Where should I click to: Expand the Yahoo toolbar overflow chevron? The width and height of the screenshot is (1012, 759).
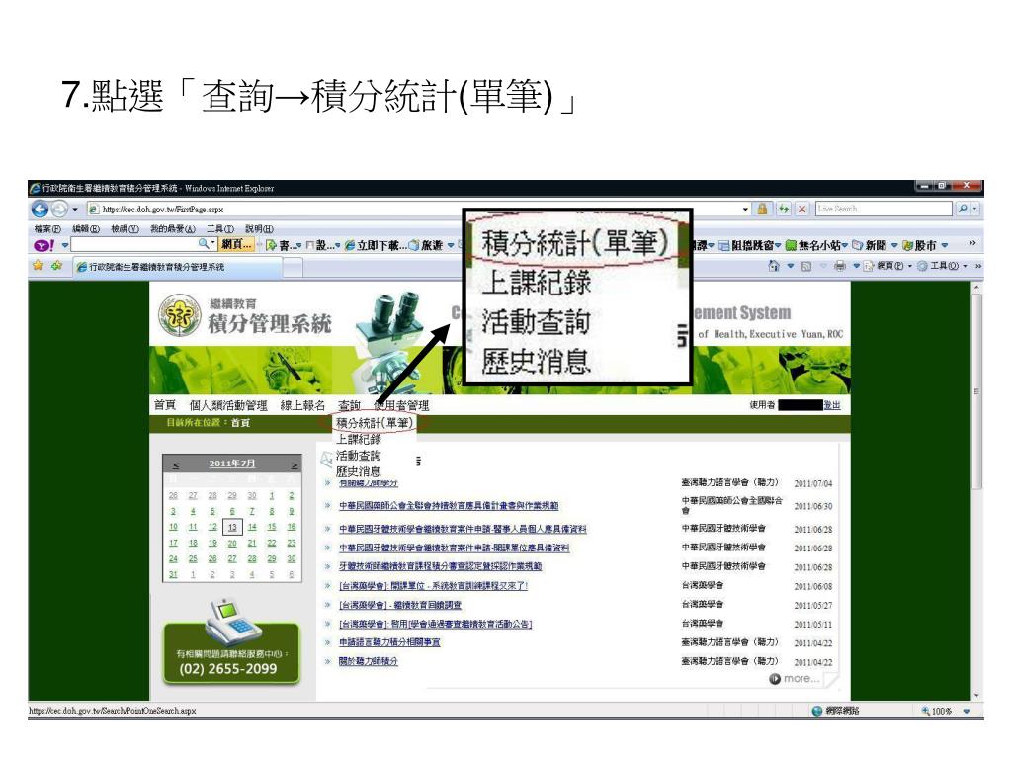pyautogui.click(x=972, y=243)
